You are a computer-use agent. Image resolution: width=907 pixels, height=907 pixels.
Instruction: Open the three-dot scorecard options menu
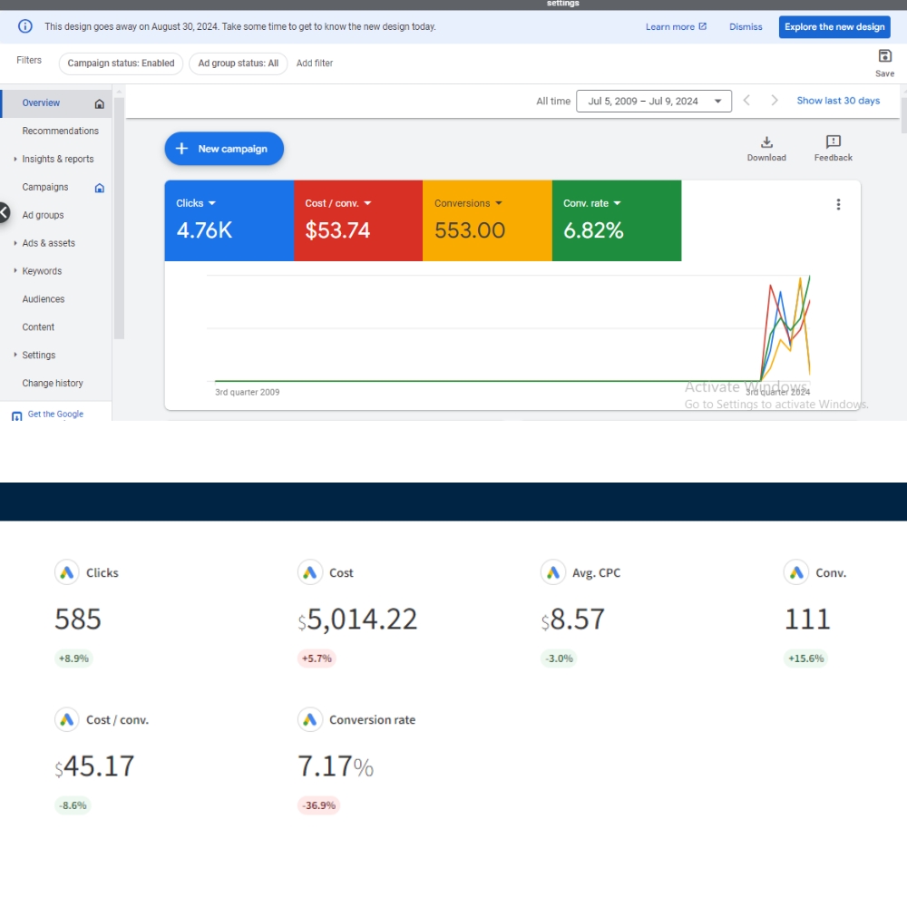click(x=838, y=205)
